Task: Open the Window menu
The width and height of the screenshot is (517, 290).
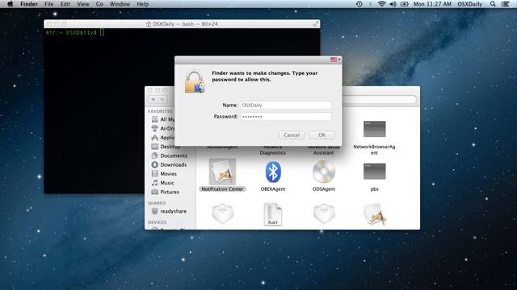Action: tap(120, 4)
